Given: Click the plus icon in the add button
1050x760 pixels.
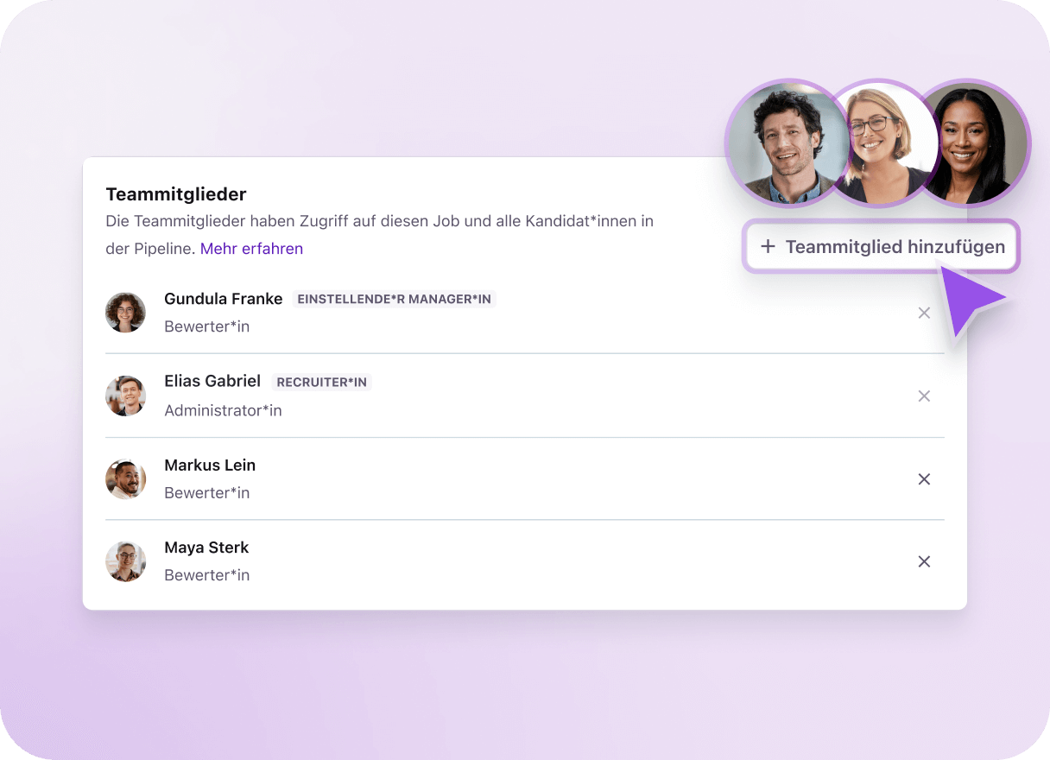Looking at the screenshot, I should pos(768,247).
